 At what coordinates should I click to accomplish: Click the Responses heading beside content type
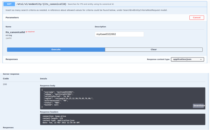tap(12, 59)
